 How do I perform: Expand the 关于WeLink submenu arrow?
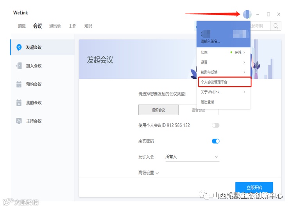(x=244, y=92)
